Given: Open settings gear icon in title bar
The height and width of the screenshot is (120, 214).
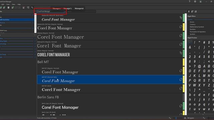Looking at the screenshot, I should (195, 1).
